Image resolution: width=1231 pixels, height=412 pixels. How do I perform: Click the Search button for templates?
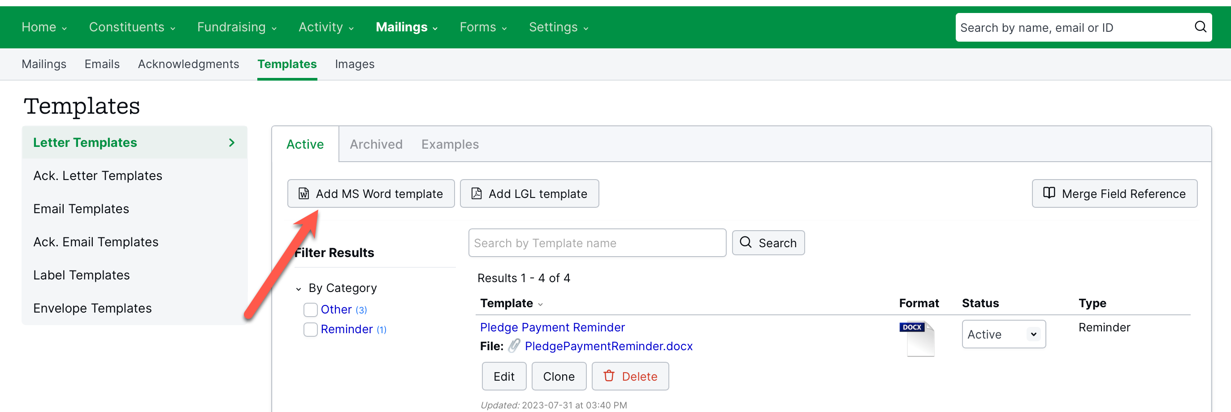[768, 243]
